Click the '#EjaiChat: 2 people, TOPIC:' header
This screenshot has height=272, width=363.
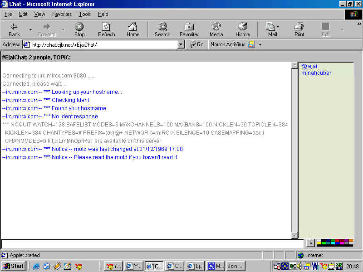click(36, 58)
